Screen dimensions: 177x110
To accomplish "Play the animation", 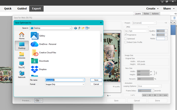I will pyautogui.click(x=155, y=95).
